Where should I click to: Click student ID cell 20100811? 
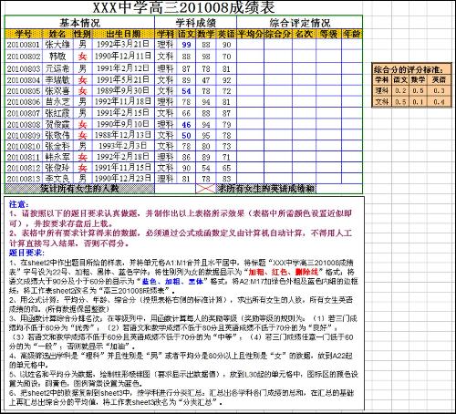click(x=24, y=157)
